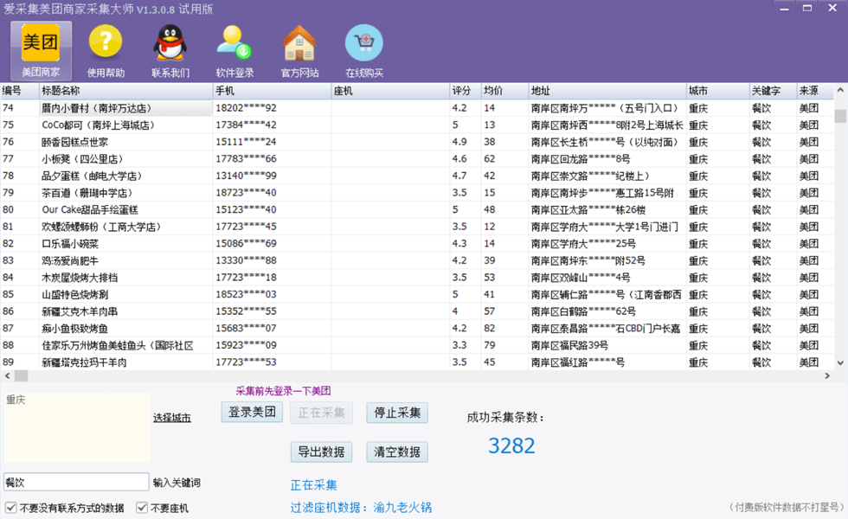
Task: Maximize the 爱采集 window
Action: tap(807, 9)
